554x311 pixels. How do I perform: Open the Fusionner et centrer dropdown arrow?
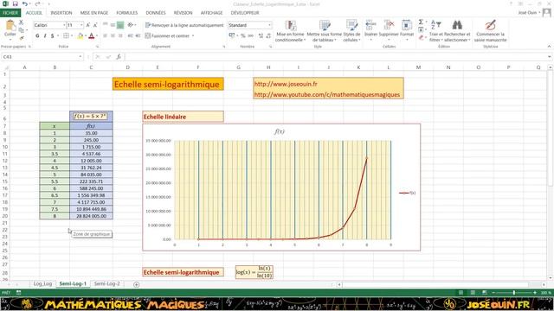193,35
